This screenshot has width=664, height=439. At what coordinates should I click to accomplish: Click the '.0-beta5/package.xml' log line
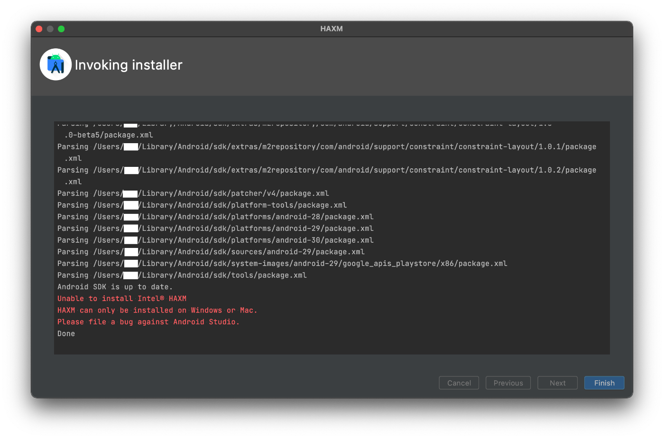109,135
